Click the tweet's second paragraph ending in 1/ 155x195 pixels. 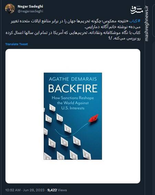(x=73, y=36)
